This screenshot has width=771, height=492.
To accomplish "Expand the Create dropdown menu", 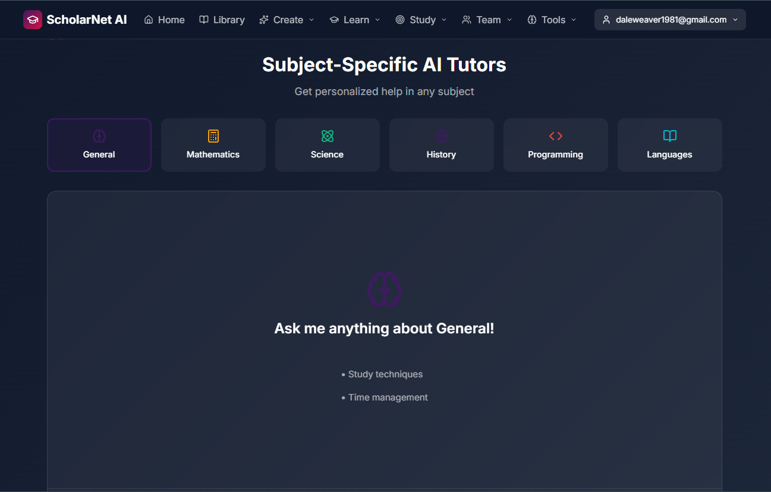I will coord(287,19).
